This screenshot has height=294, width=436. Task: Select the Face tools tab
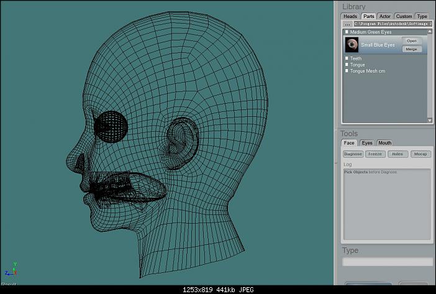click(349, 143)
